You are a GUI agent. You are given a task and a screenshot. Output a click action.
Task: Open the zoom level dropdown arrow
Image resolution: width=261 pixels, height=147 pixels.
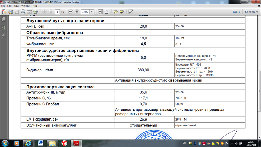click(92, 12)
